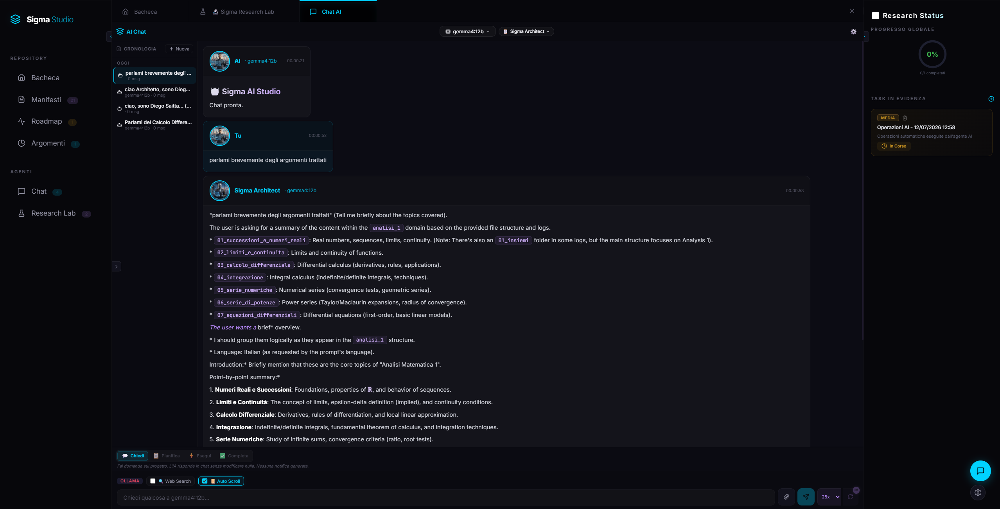
Task: Select the Pianifica mode
Action: tap(167, 456)
